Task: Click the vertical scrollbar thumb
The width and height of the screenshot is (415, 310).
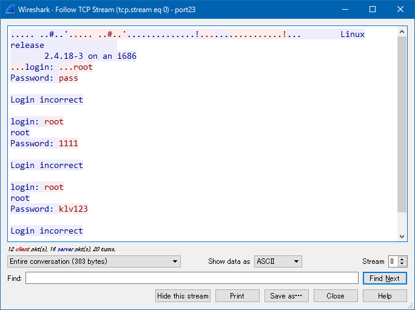Action: point(402,121)
